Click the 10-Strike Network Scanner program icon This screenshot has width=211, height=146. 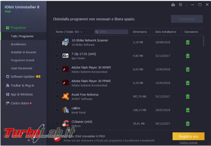point(66,42)
